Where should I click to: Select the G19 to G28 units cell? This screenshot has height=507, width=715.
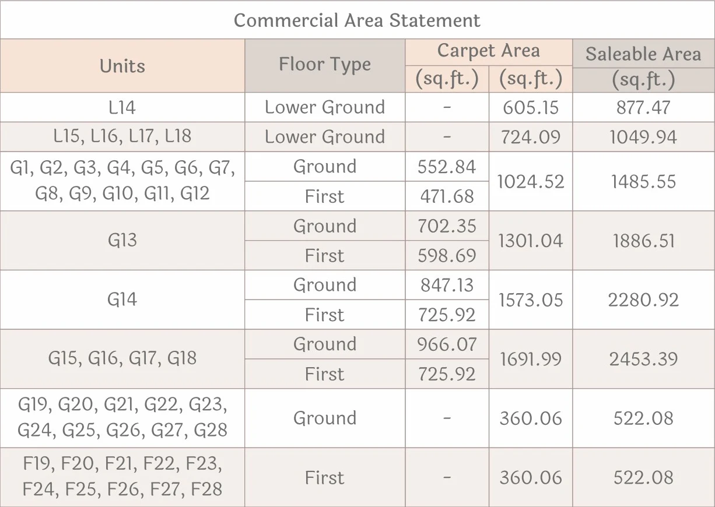tap(122, 418)
